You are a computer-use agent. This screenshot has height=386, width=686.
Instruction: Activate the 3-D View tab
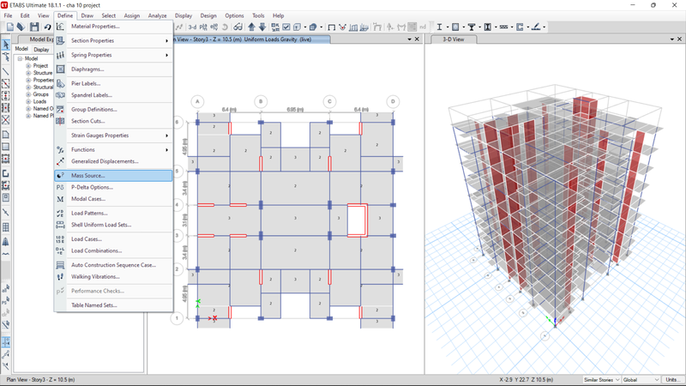tap(454, 39)
